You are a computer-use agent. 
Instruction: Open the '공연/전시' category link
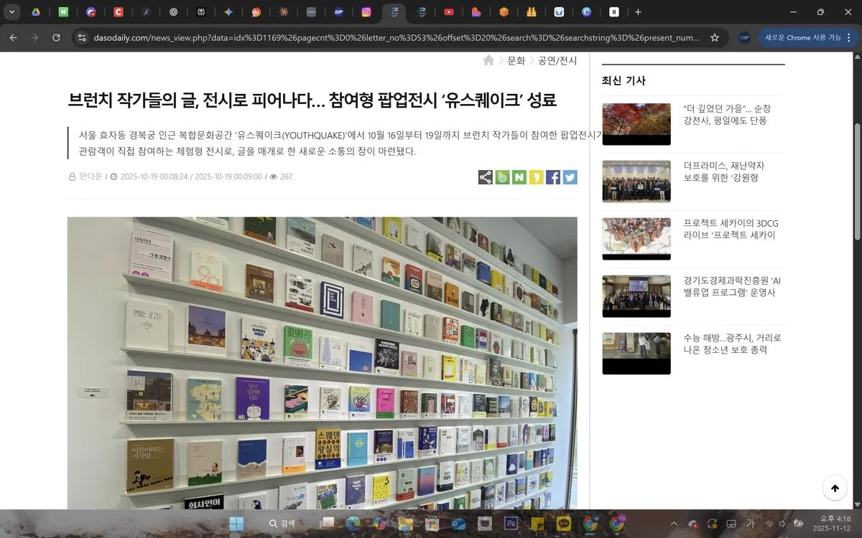pyautogui.click(x=557, y=61)
